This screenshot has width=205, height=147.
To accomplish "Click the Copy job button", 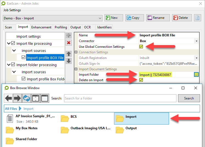I will click(x=135, y=18).
